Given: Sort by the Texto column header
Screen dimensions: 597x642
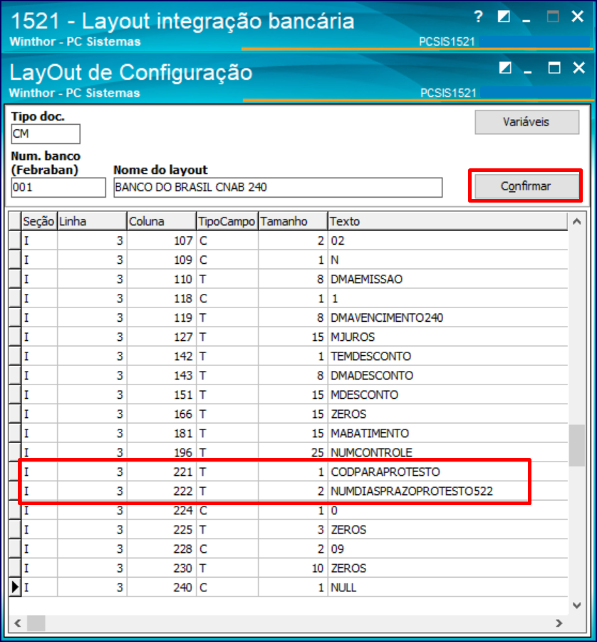Looking at the screenshot, I should pos(447,222).
